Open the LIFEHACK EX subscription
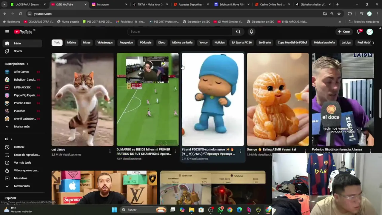Screen dimensions: 382x215 coord(23,87)
